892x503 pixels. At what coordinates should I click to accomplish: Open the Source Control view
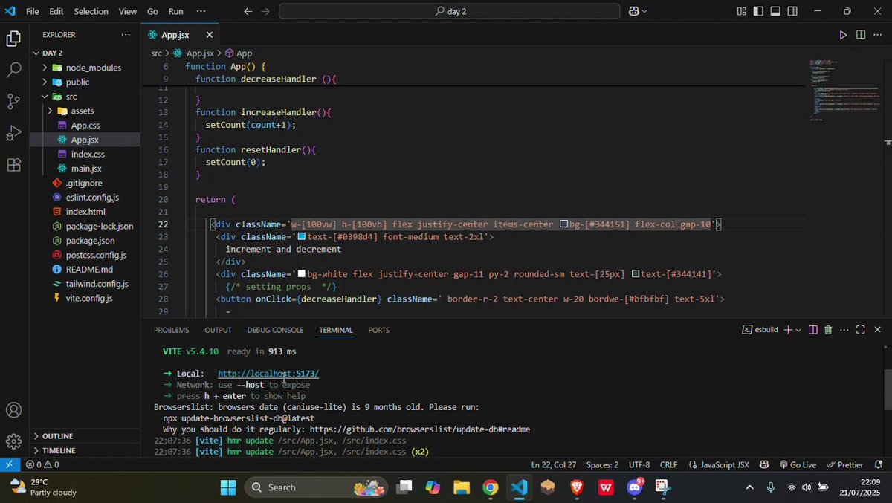coord(13,102)
